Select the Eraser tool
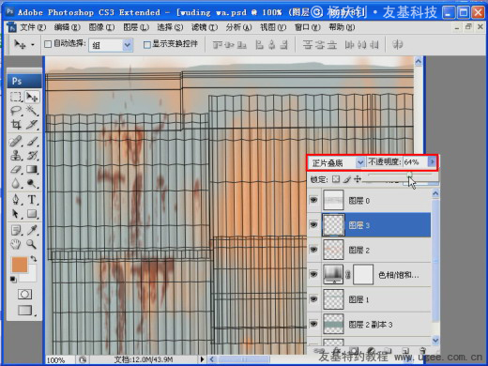The width and height of the screenshot is (488, 366). (x=16, y=169)
